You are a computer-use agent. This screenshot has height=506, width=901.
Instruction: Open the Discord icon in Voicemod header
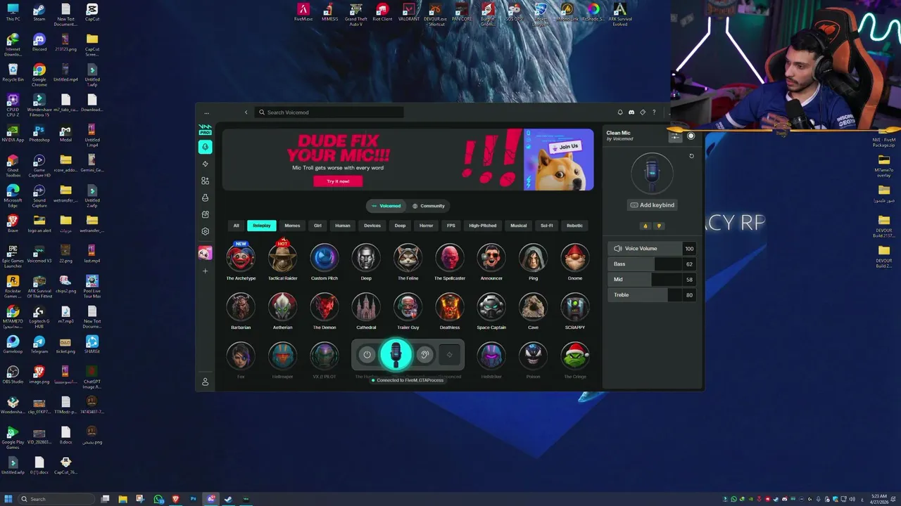631,112
